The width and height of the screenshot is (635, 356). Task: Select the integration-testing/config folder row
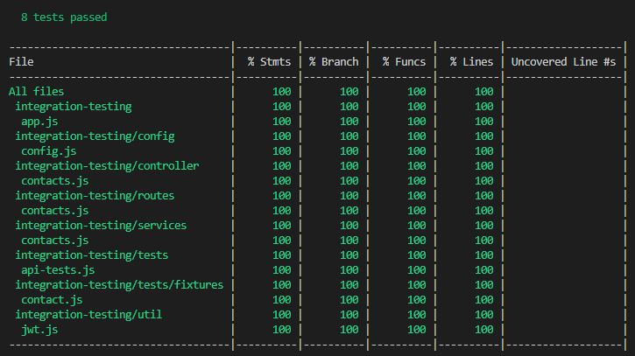pos(95,136)
